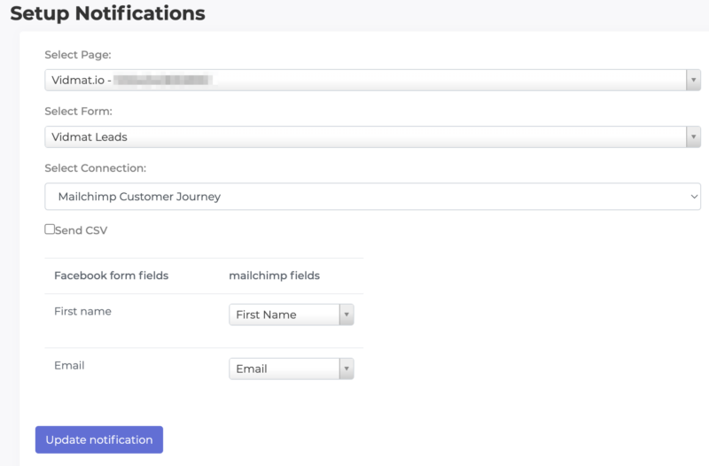The image size is (709, 466).
Task: Click the Setup Notifications heading
Action: [x=107, y=13]
